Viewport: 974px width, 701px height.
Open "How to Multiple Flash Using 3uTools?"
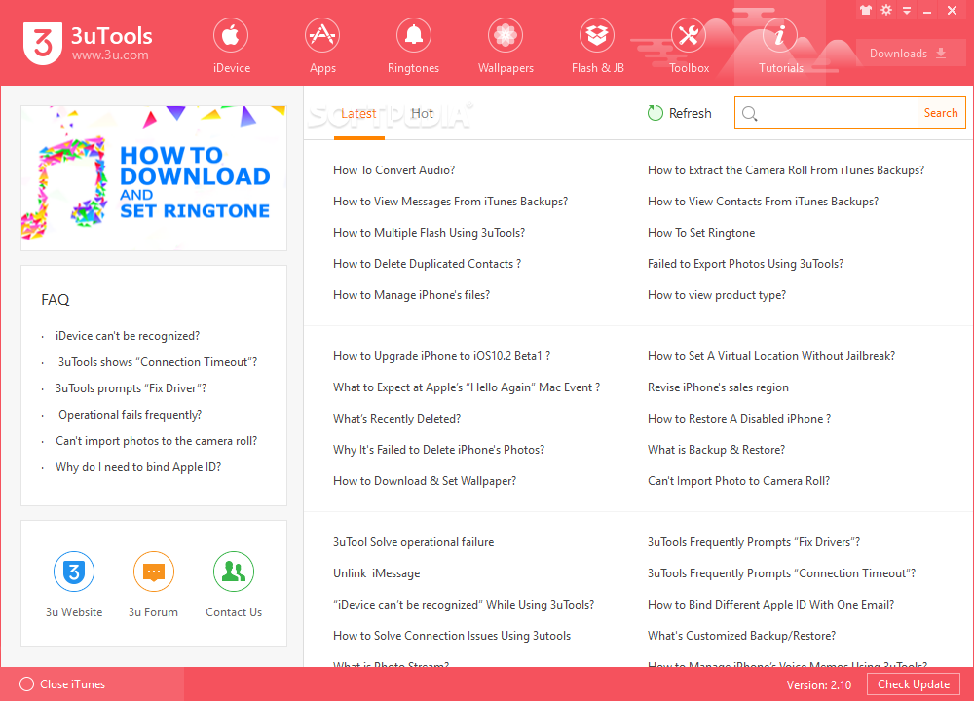coord(429,233)
